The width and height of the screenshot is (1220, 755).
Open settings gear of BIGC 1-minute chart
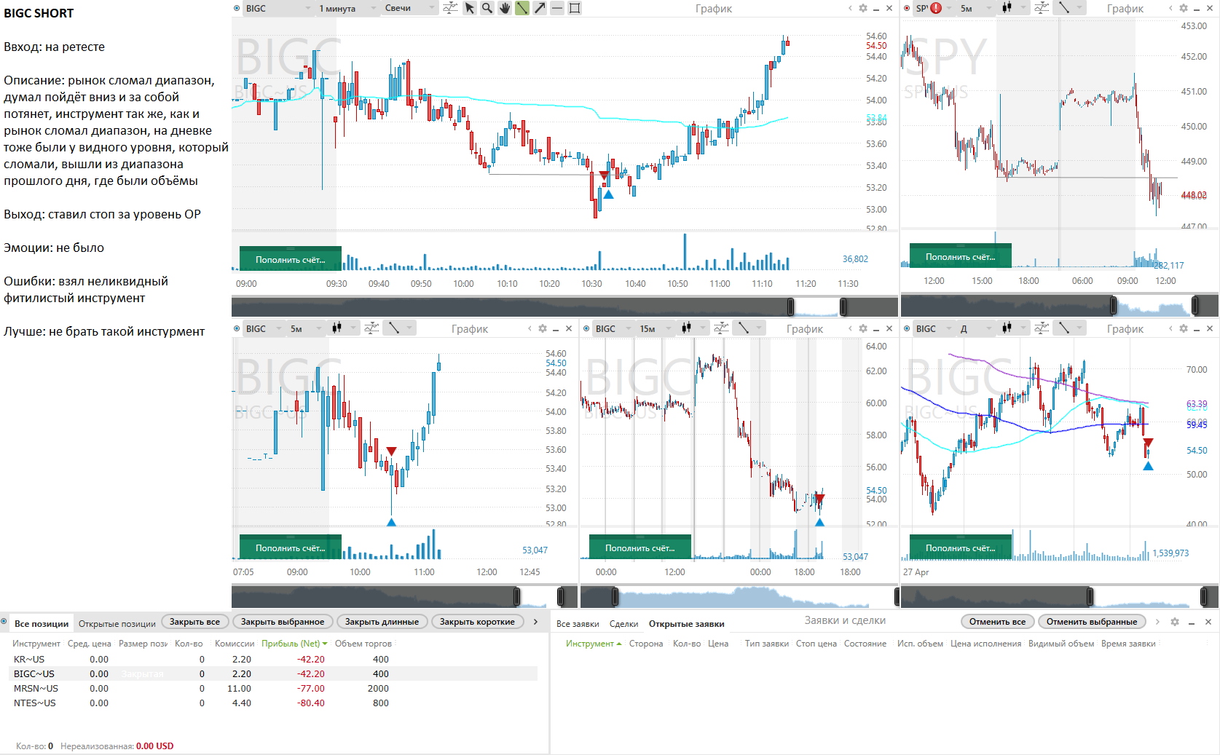pyautogui.click(x=863, y=8)
